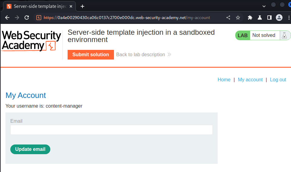Close the Server-side template injection tab
The height and width of the screenshot is (172, 291).
point(71,6)
